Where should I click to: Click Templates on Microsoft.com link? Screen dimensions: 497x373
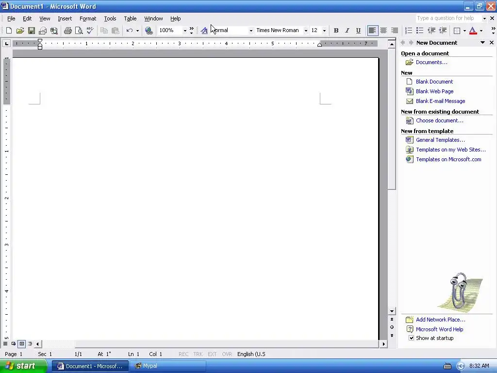[x=448, y=159]
